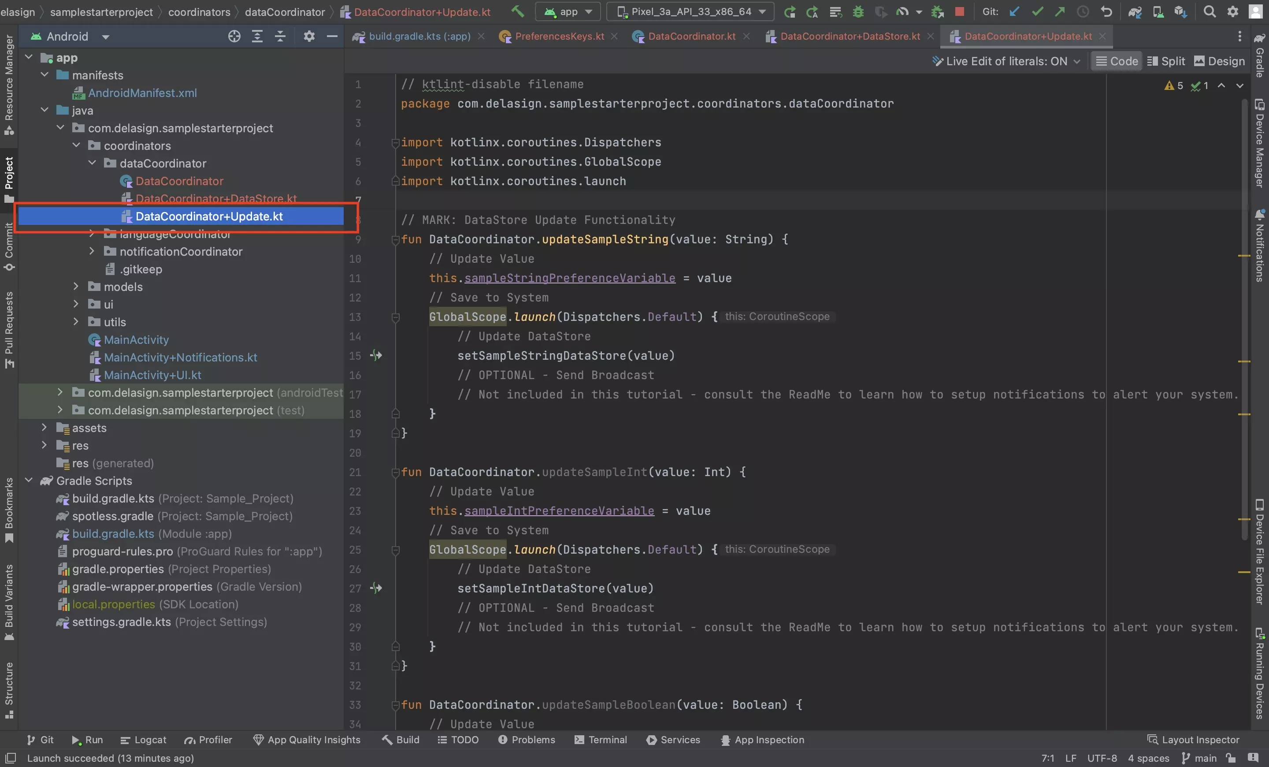Toggle Live Edit of literals setting
This screenshot has height=767, width=1269.
tap(1006, 61)
